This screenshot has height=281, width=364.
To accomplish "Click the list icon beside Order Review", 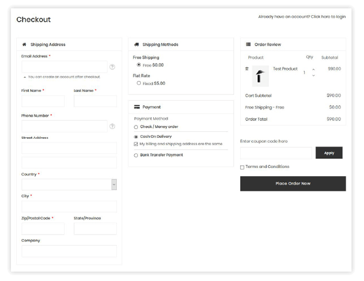I will (248, 44).
